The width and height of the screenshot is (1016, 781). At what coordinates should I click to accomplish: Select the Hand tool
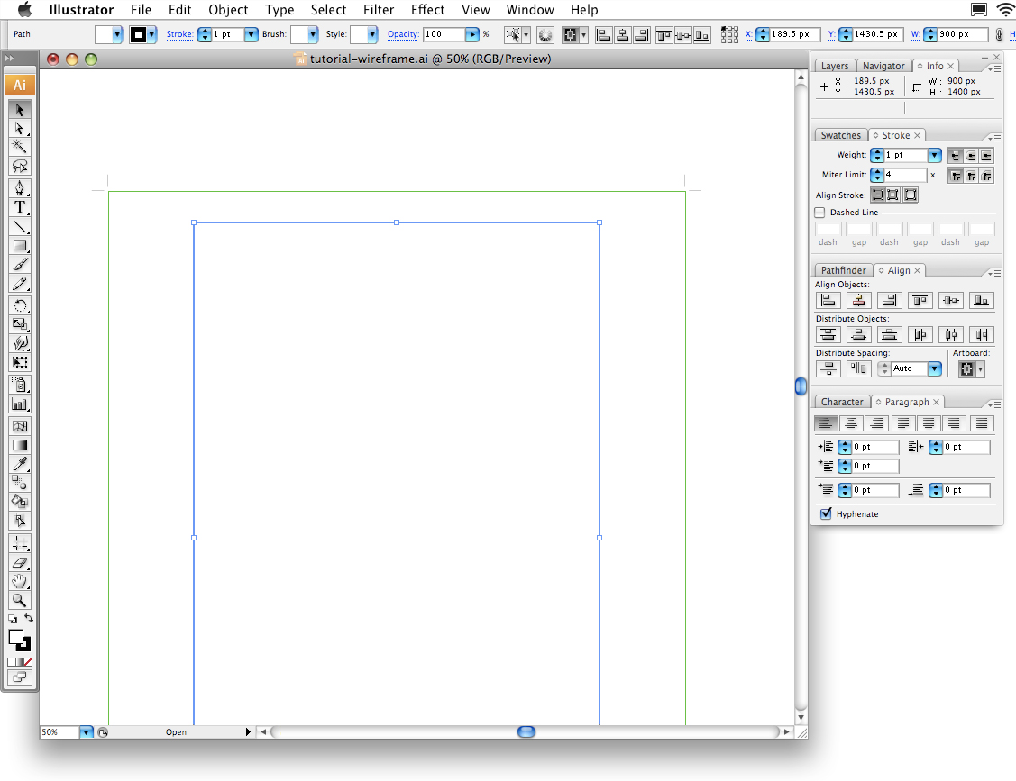coord(20,581)
